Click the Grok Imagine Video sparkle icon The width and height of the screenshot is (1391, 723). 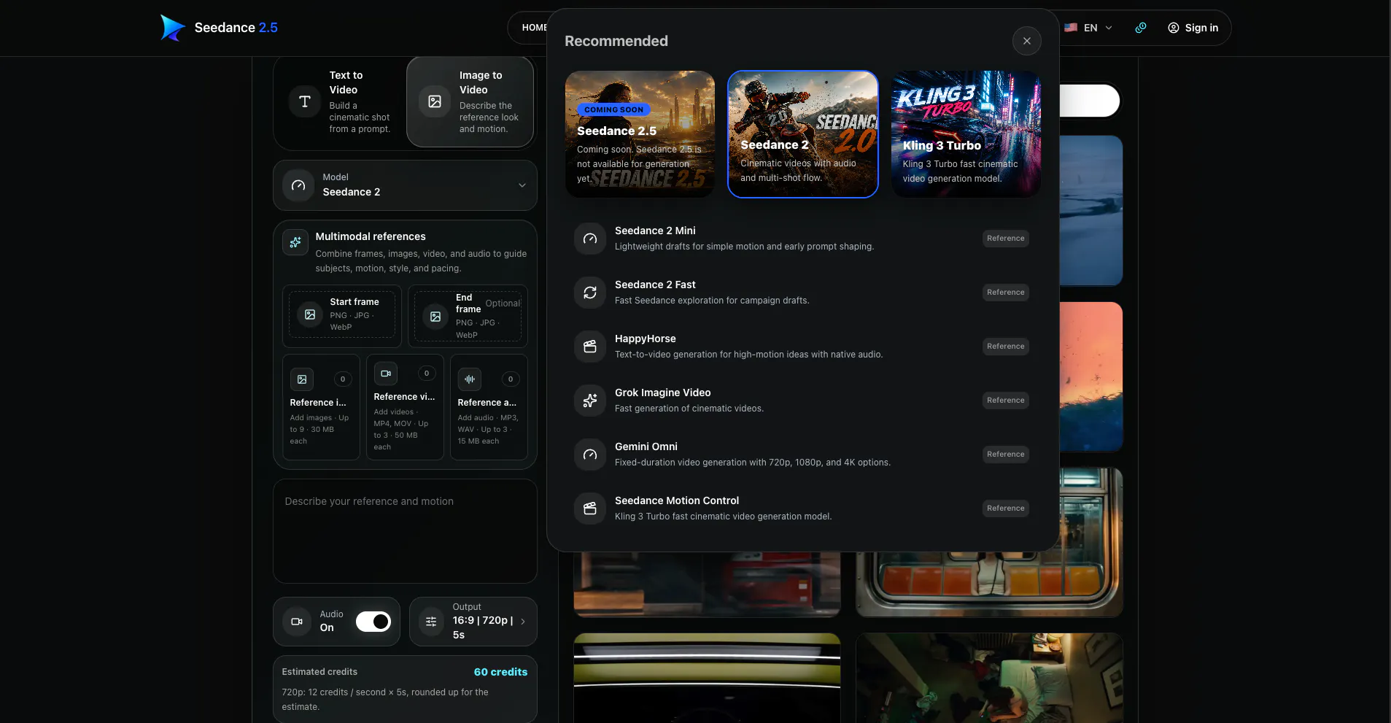590,401
